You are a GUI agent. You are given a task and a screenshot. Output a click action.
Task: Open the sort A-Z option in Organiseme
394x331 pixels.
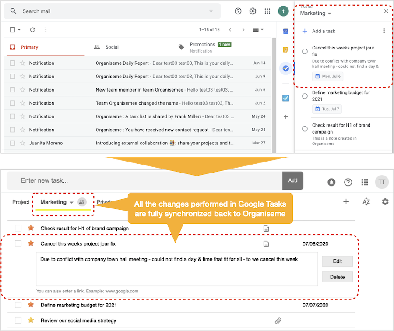click(366, 202)
